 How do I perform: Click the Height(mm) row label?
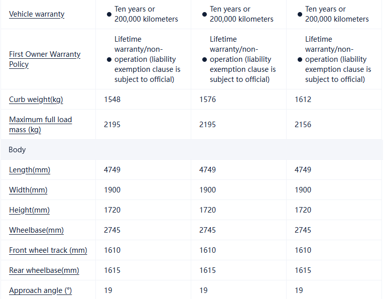29,210
